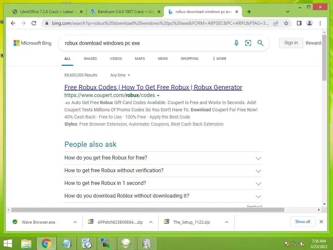Show all downloads
The height and width of the screenshot is (250, 333).
click(303, 222)
